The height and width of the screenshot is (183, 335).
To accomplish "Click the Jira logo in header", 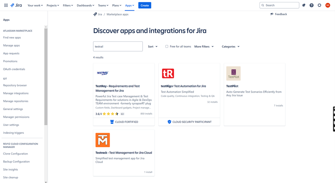I will (16, 5).
